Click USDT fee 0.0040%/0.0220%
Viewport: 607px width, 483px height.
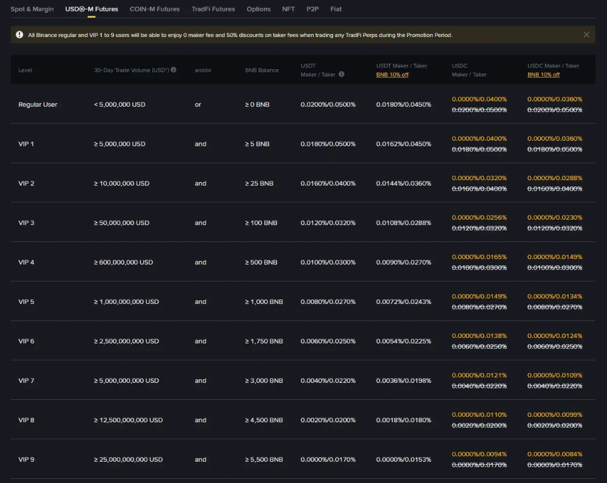[x=328, y=381]
